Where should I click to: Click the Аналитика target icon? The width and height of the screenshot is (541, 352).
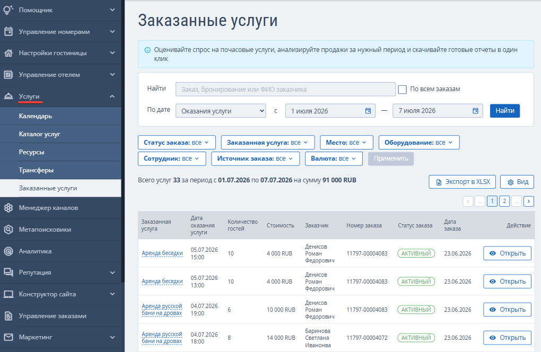point(8,251)
